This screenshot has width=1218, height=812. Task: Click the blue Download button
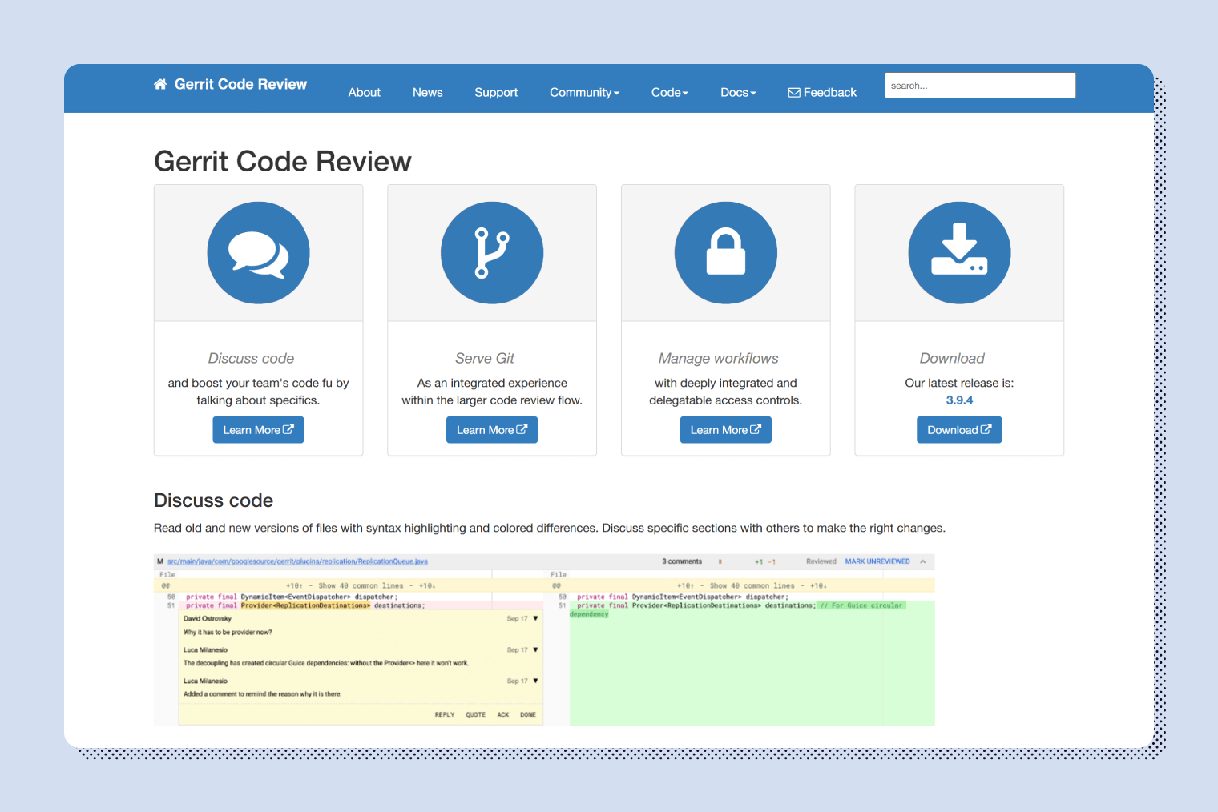pyautogui.click(x=959, y=430)
